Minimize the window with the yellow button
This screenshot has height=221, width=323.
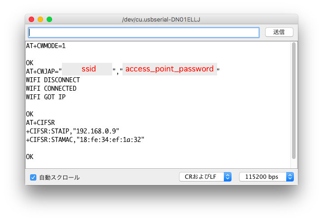tap(40, 19)
